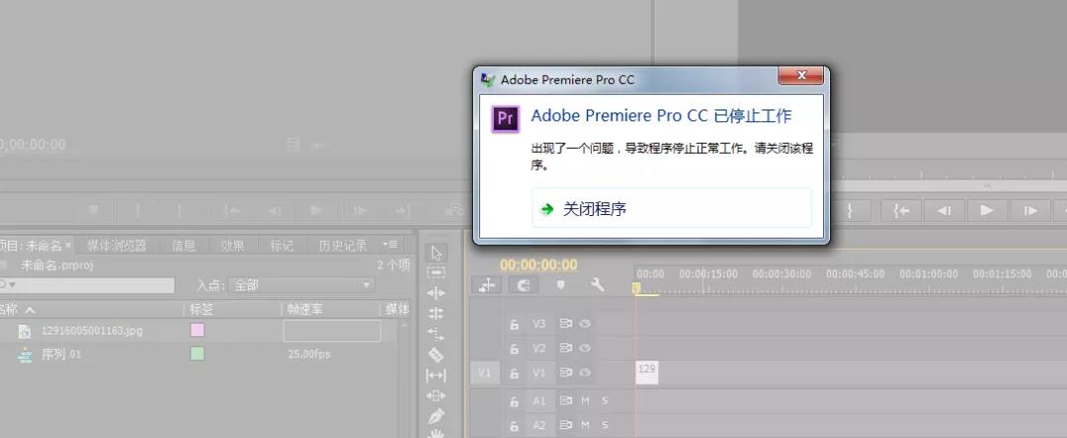Open the 入点 全部 dropdown
The image size is (1067, 438).
[303, 285]
